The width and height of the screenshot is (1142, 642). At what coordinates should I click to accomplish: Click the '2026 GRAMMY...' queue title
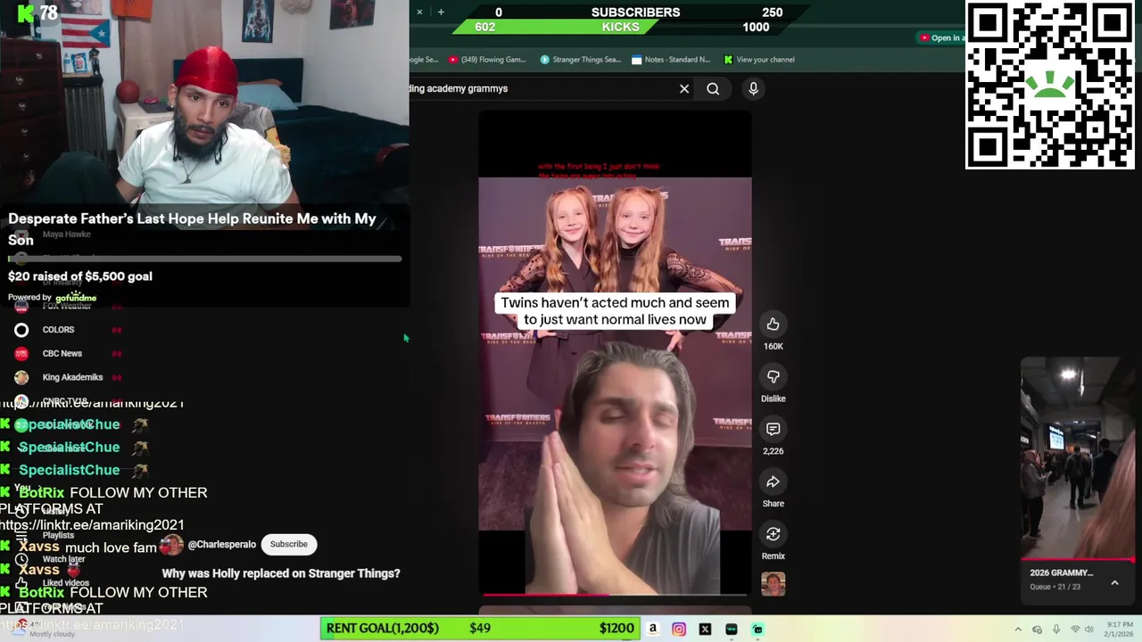[x=1061, y=573]
